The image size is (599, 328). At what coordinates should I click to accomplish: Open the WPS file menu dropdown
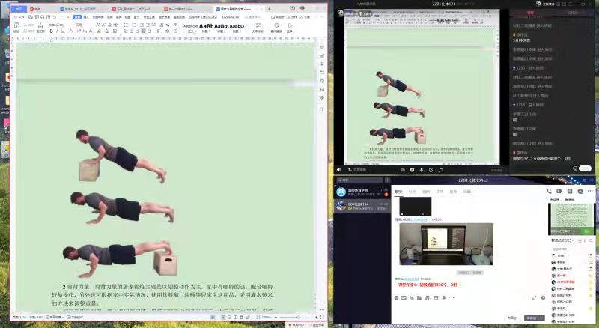pos(19,17)
